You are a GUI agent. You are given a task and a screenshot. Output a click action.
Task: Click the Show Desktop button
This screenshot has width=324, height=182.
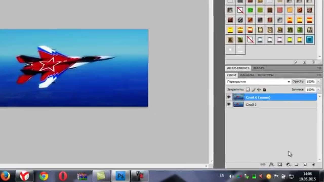tap(322, 176)
